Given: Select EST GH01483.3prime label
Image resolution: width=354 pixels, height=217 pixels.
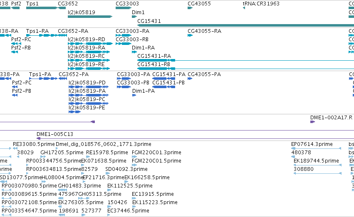Looking at the screenshot, I should [79, 186].
